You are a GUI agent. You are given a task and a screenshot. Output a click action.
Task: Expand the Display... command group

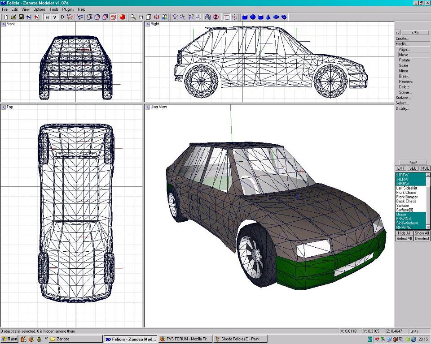(402, 108)
